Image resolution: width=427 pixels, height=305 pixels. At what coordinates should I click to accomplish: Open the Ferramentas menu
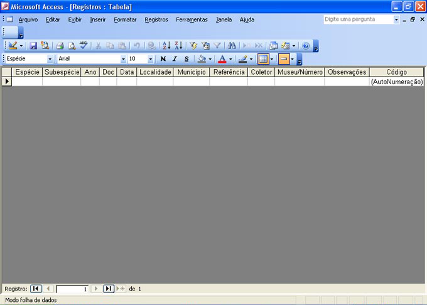[192, 19]
